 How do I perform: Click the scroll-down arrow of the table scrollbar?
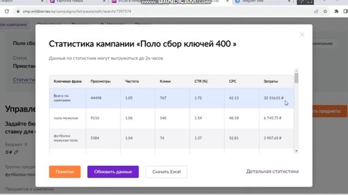click(296, 151)
